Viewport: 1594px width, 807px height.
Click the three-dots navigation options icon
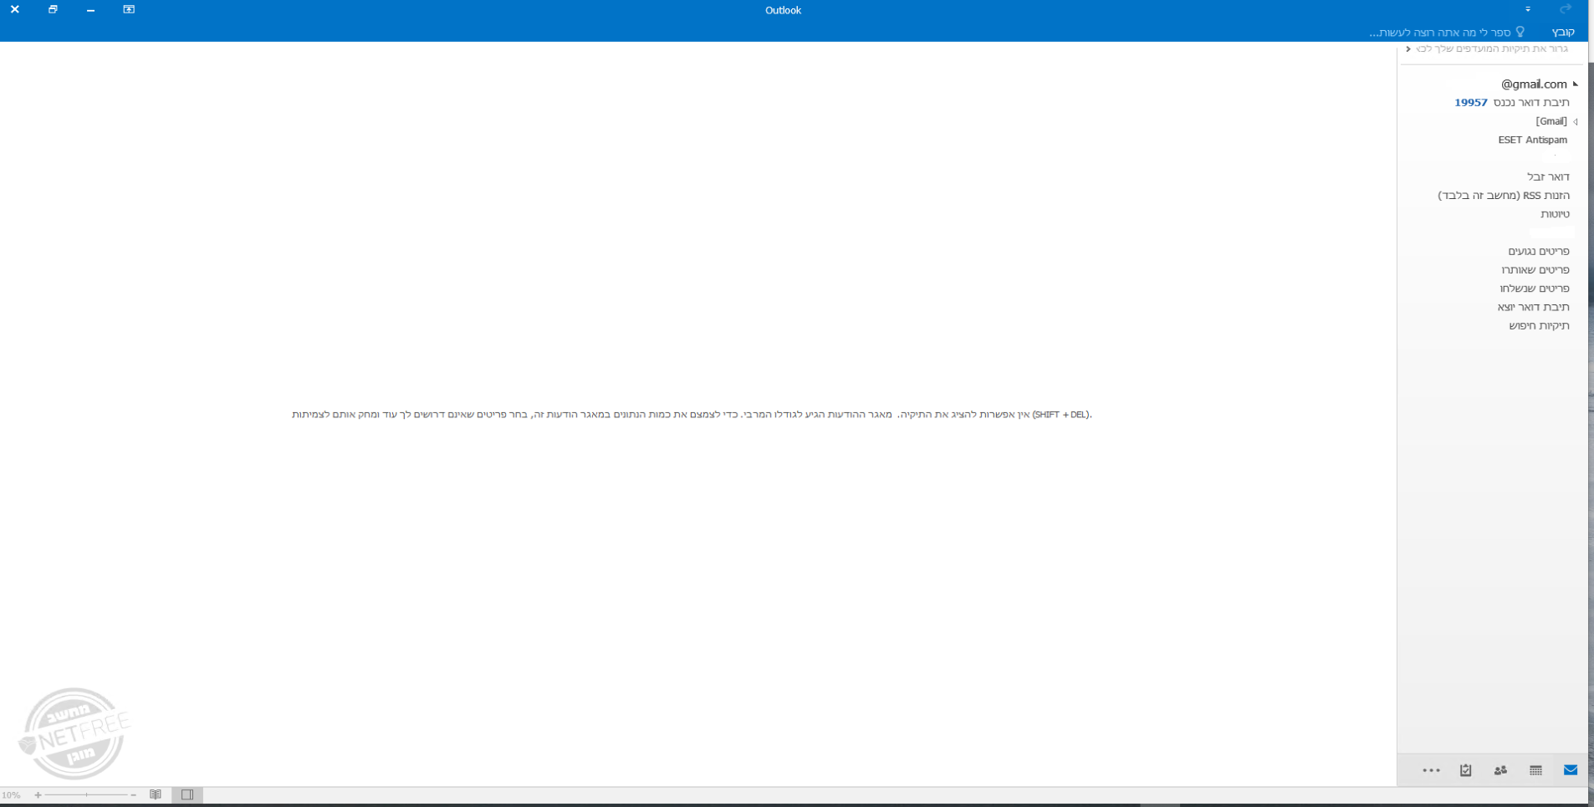point(1431,770)
